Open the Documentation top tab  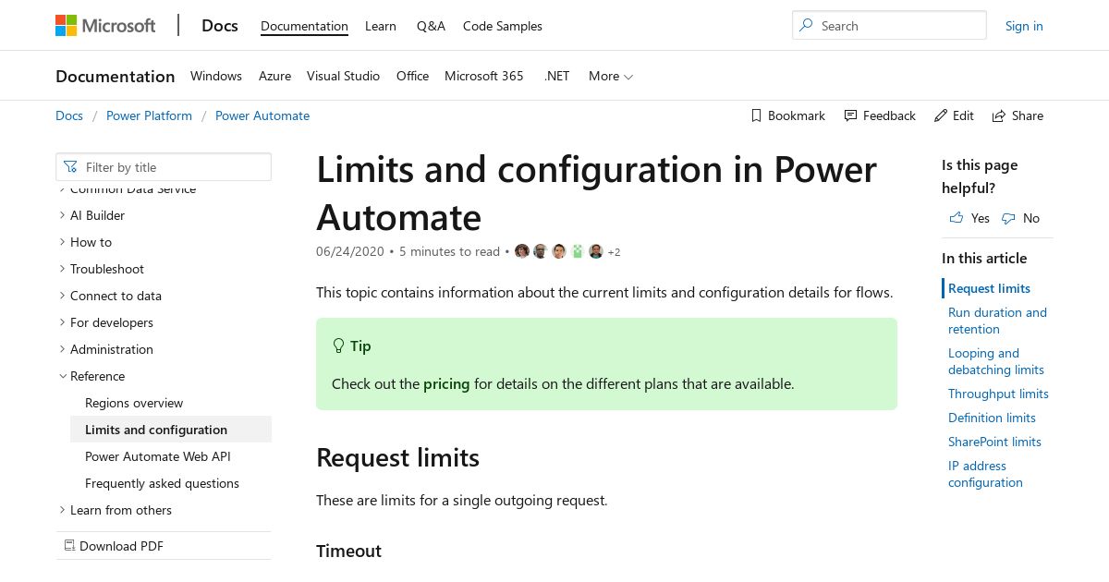click(x=304, y=26)
